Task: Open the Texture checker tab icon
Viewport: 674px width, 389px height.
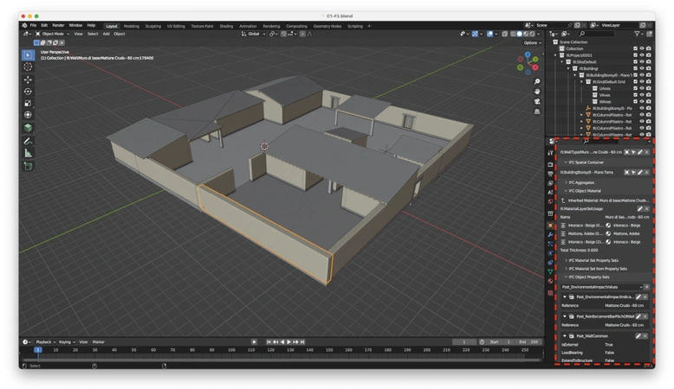Action: (x=550, y=292)
